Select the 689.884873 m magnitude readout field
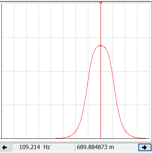152x153 pixels. [106, 147]
